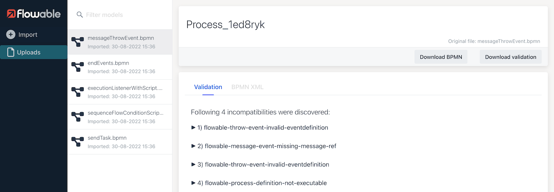Click the sendTask.bpmn model icon
Screen dimensions: 554x192
click(x=78, y=142)
